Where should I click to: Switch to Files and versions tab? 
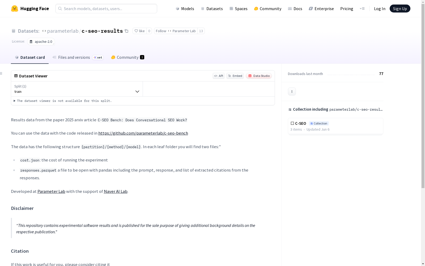tap(78, 57)
